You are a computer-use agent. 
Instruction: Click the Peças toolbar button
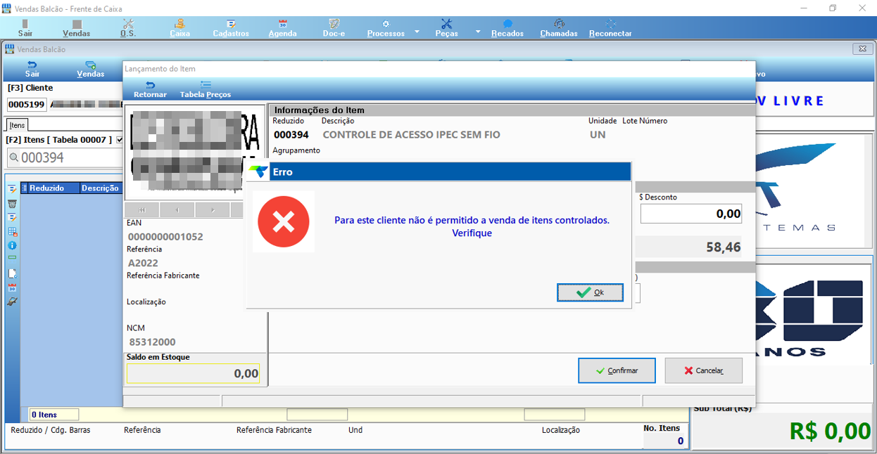click(x=446, y=28)
